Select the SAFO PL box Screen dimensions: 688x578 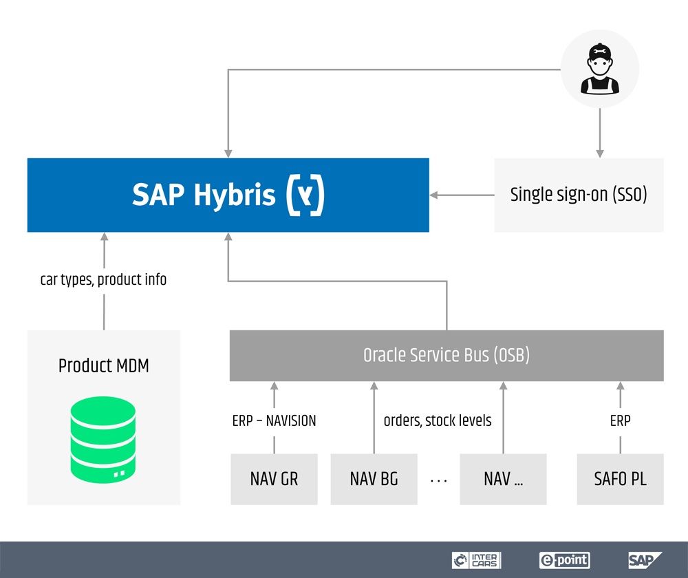[620, 479]
